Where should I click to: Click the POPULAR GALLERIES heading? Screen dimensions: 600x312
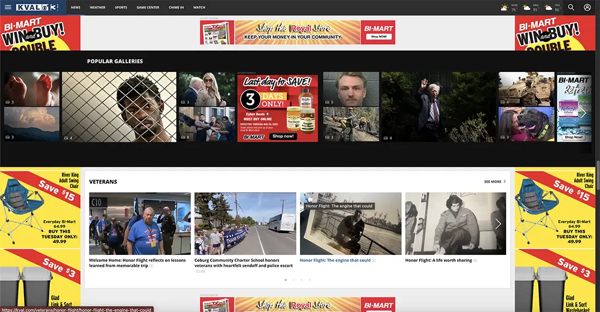tap(115, 61)
